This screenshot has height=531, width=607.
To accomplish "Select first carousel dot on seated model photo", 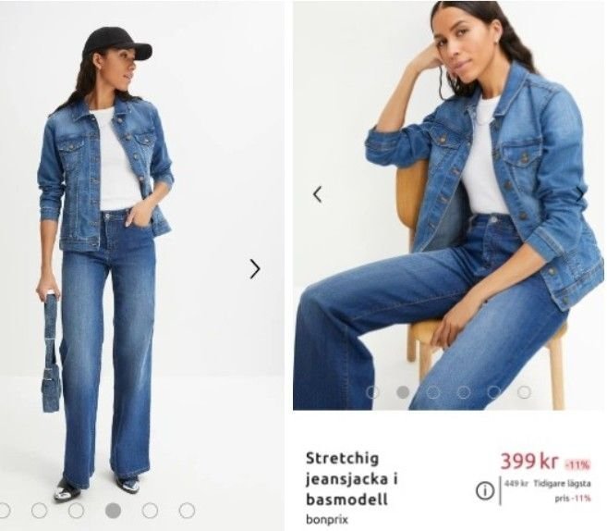I will [373, 392].
